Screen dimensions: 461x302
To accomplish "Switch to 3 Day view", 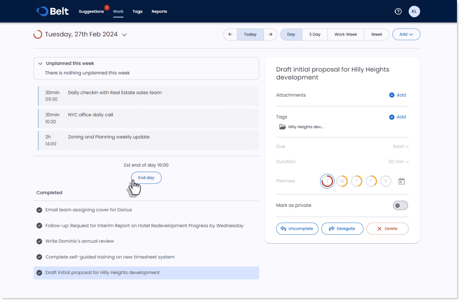I will 315,34.
